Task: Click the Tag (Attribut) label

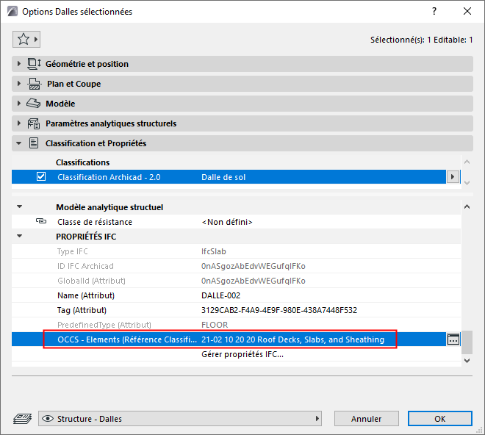Action: coord(82,310)
